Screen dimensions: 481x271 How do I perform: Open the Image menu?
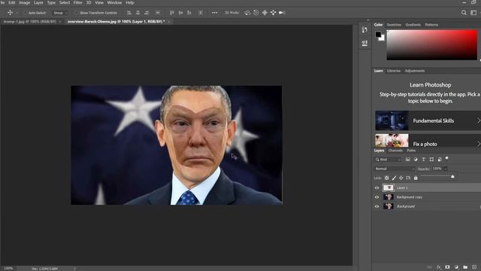(25, 2)
